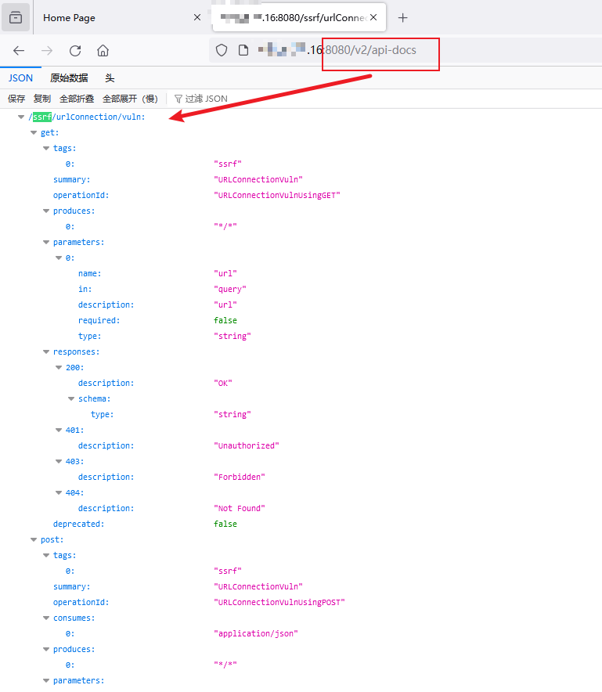Collapse the produces node under get

point(46,211)
